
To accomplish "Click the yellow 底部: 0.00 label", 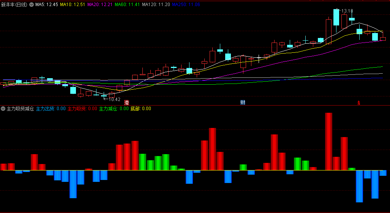I will [x=141, y=109].
